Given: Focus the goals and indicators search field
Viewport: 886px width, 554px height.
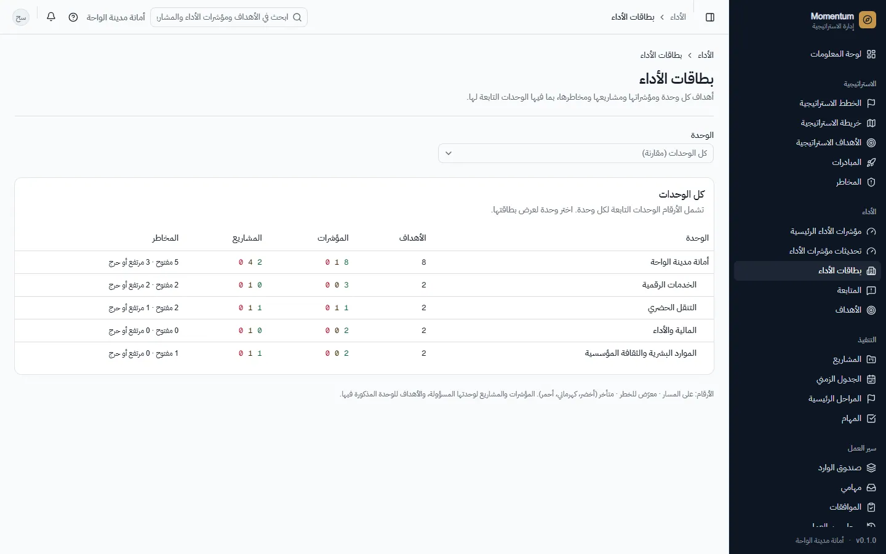Looking at the screenshot, I should click(229, 17).
